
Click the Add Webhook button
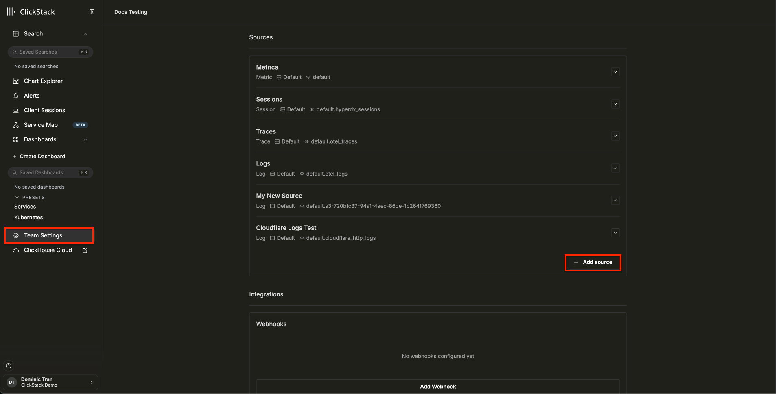coord(438,386)
